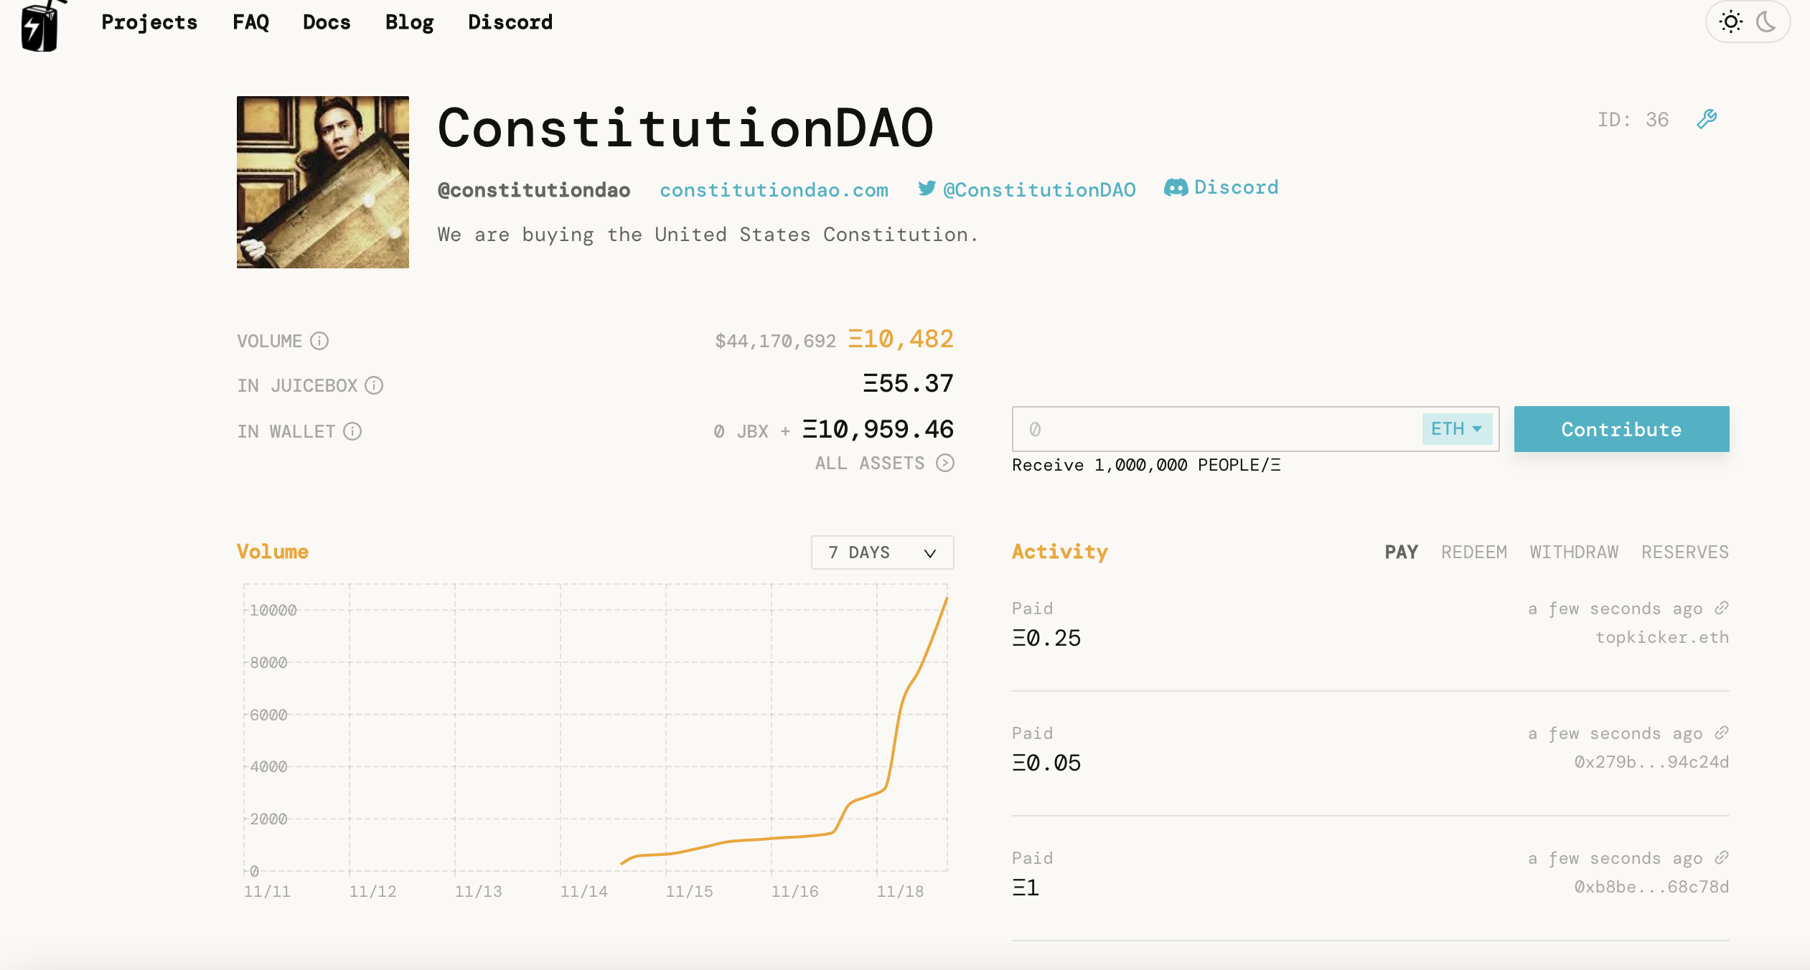
Task: Switch to light theme sun icon
Action: [x=1731, y=22]
